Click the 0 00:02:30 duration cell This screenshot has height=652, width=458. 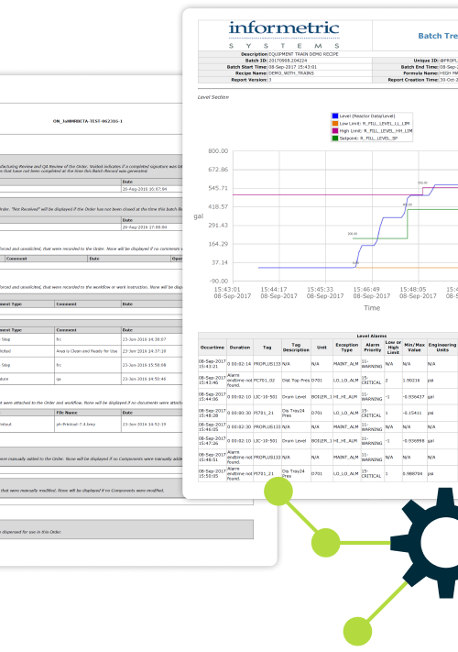(239, 426)
